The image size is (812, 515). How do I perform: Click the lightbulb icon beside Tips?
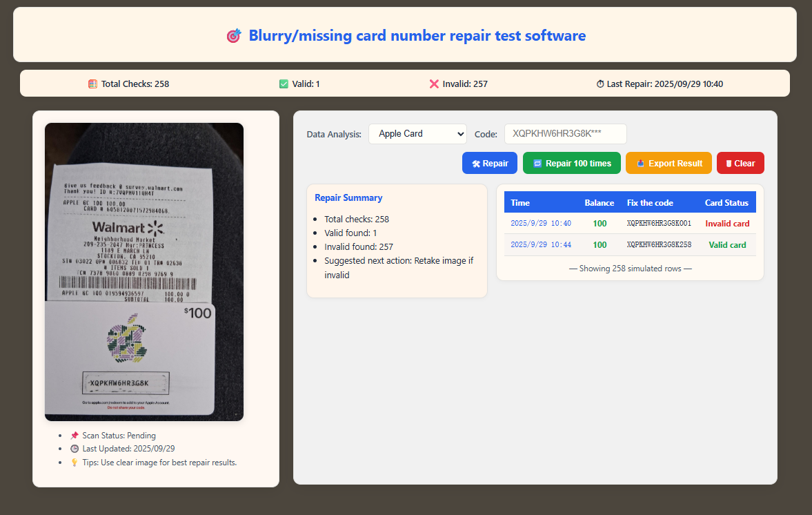75,463
